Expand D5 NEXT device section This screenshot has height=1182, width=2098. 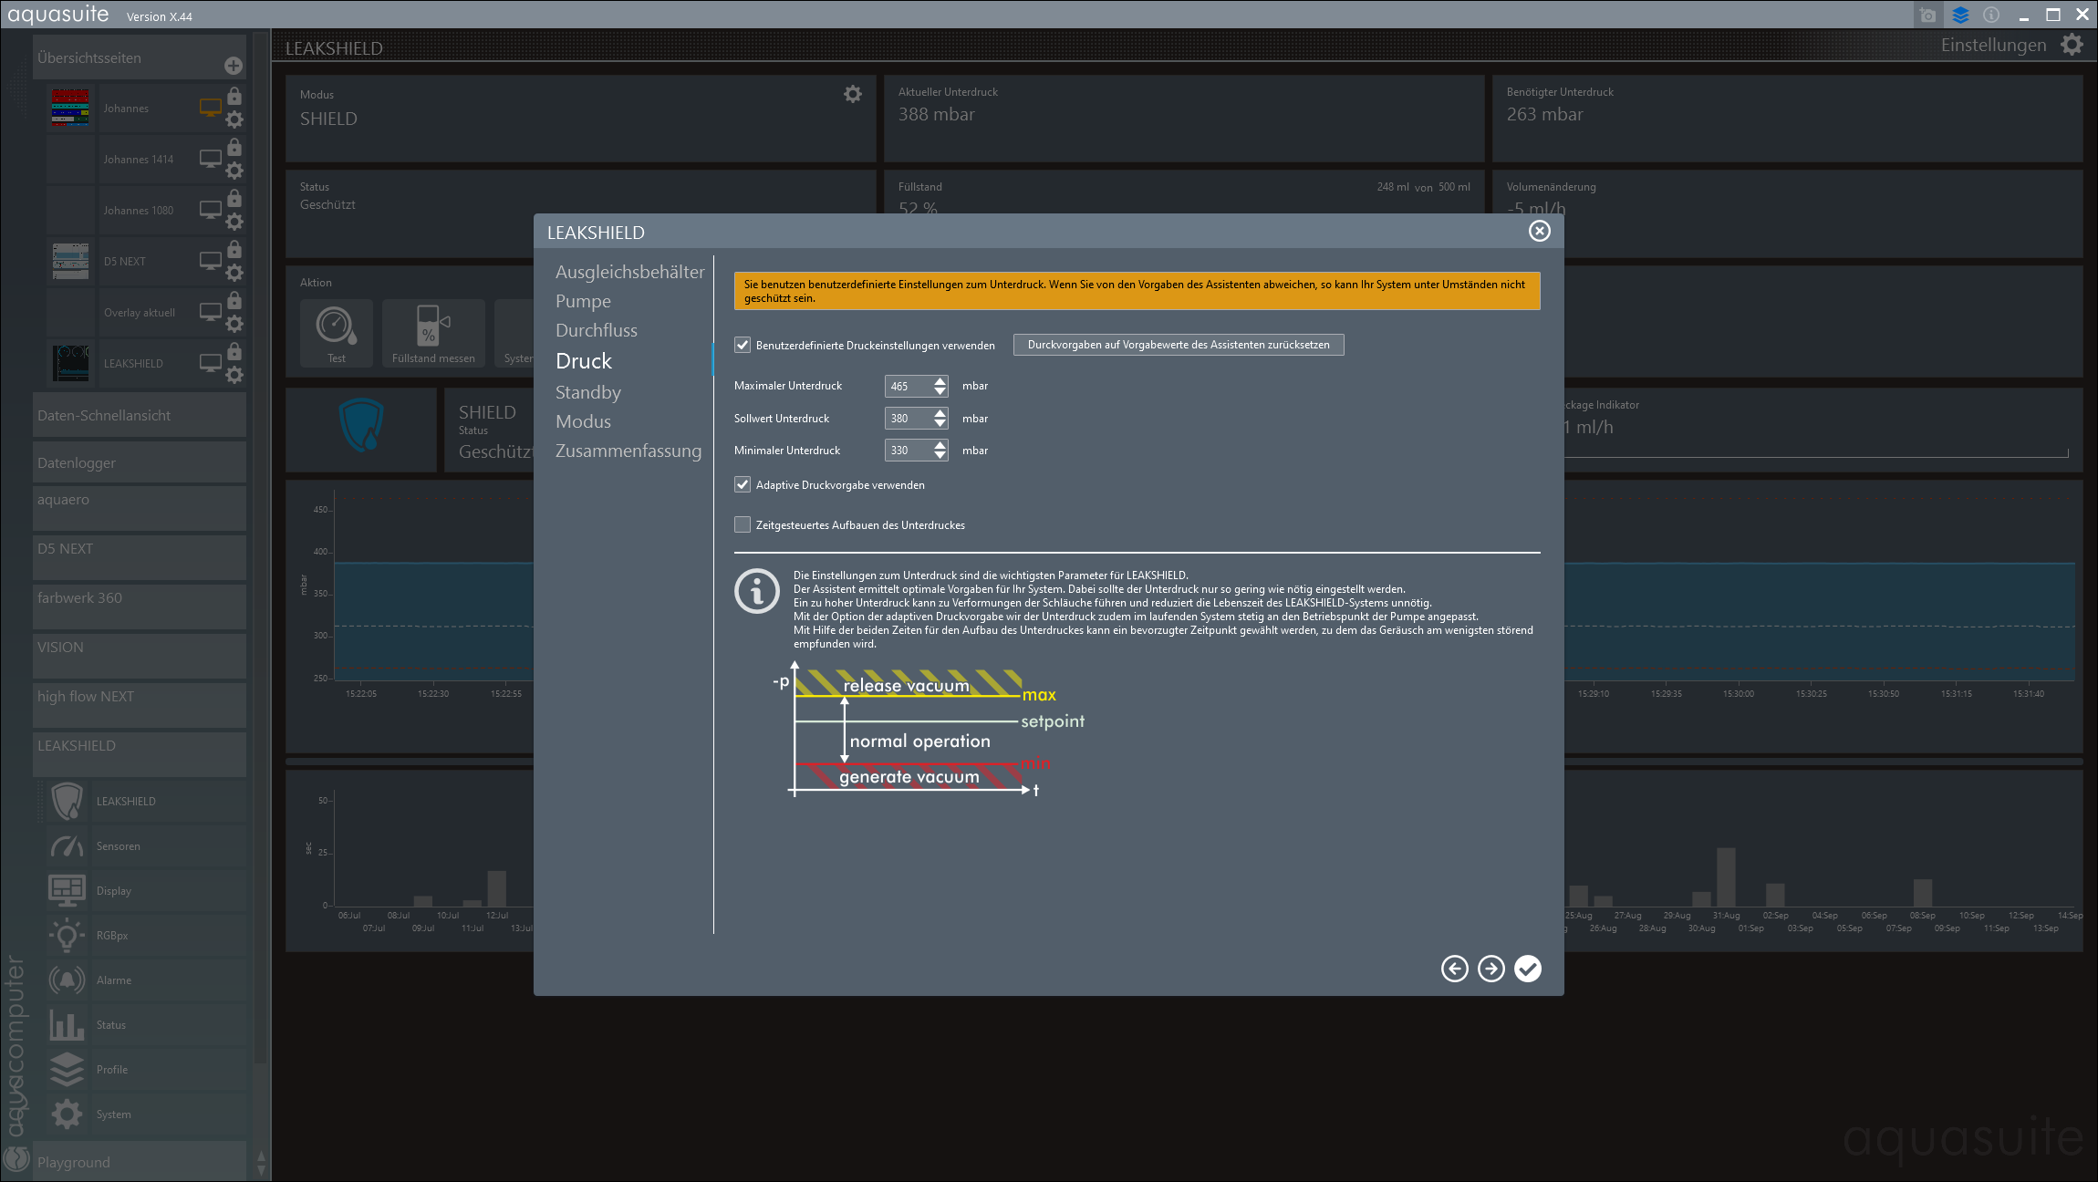pos(140,557)
